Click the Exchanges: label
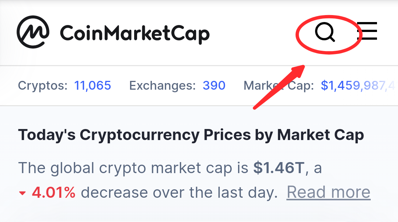 163,86
